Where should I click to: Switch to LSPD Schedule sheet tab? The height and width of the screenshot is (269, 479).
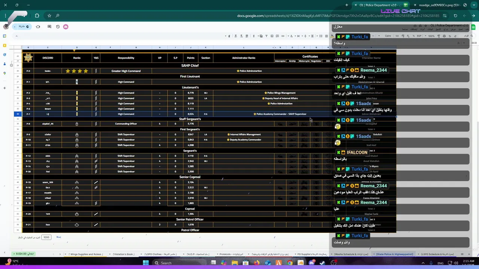tap(437, 254)
